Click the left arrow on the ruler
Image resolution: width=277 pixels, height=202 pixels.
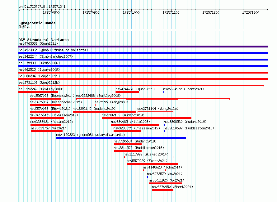tap(20, 10)
